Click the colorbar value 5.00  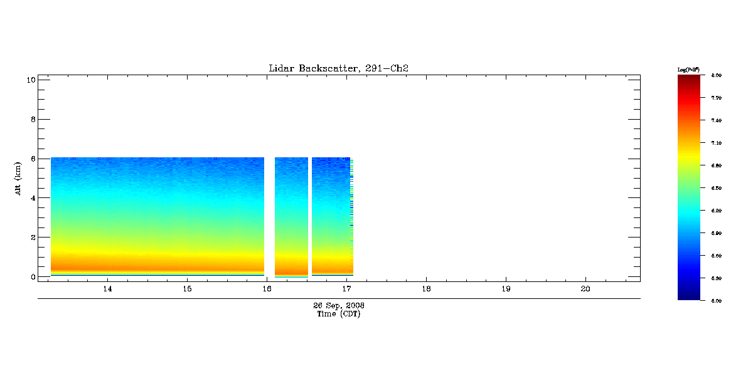716,301
